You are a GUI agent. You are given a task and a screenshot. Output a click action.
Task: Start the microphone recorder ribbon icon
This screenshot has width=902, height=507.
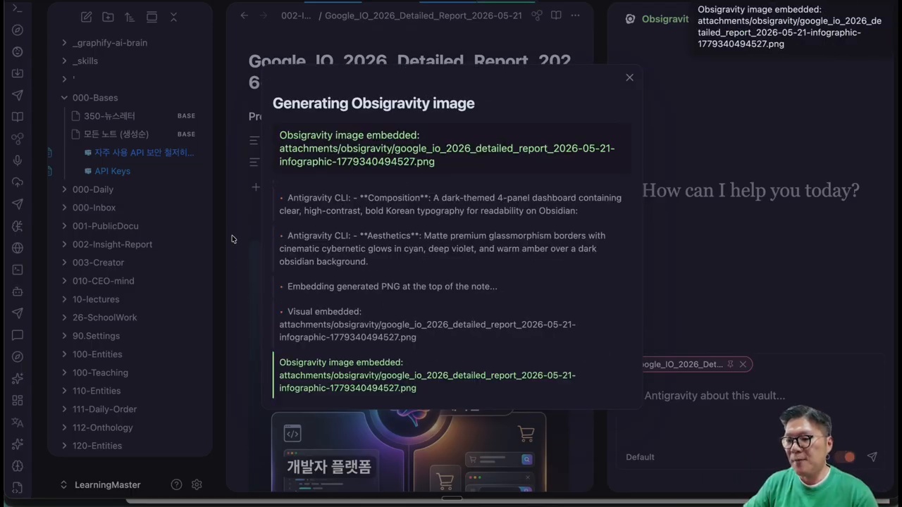18,161
